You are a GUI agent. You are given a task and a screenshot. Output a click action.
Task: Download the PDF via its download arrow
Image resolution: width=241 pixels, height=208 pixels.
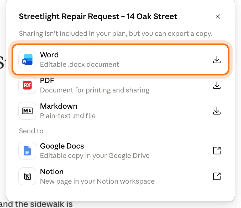[x=217, y=85]
